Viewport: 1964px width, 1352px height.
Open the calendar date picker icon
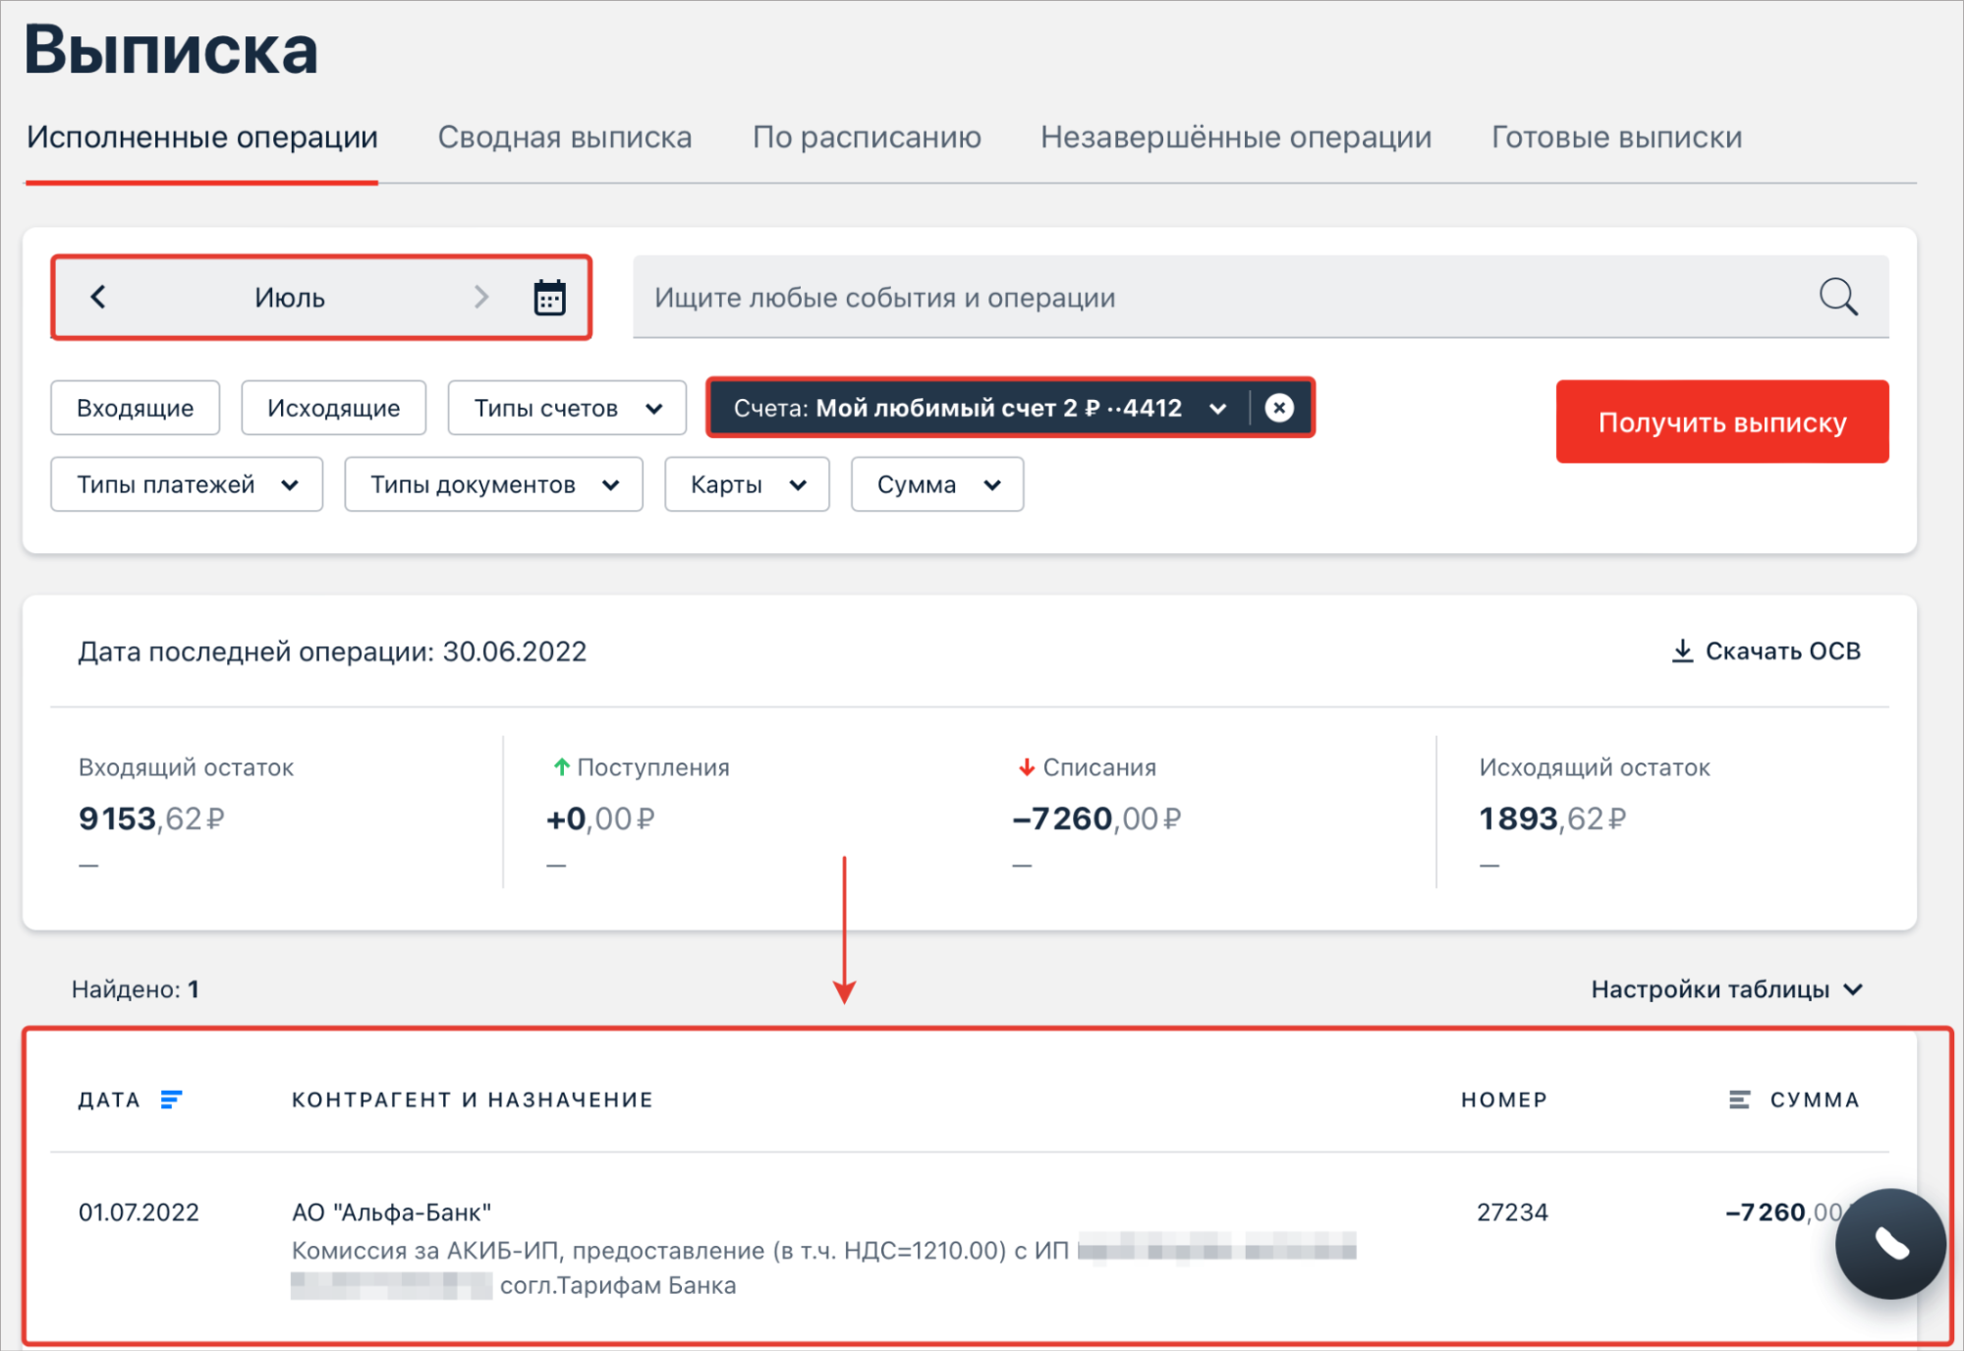pyautogui.click(x=549, y=298)
